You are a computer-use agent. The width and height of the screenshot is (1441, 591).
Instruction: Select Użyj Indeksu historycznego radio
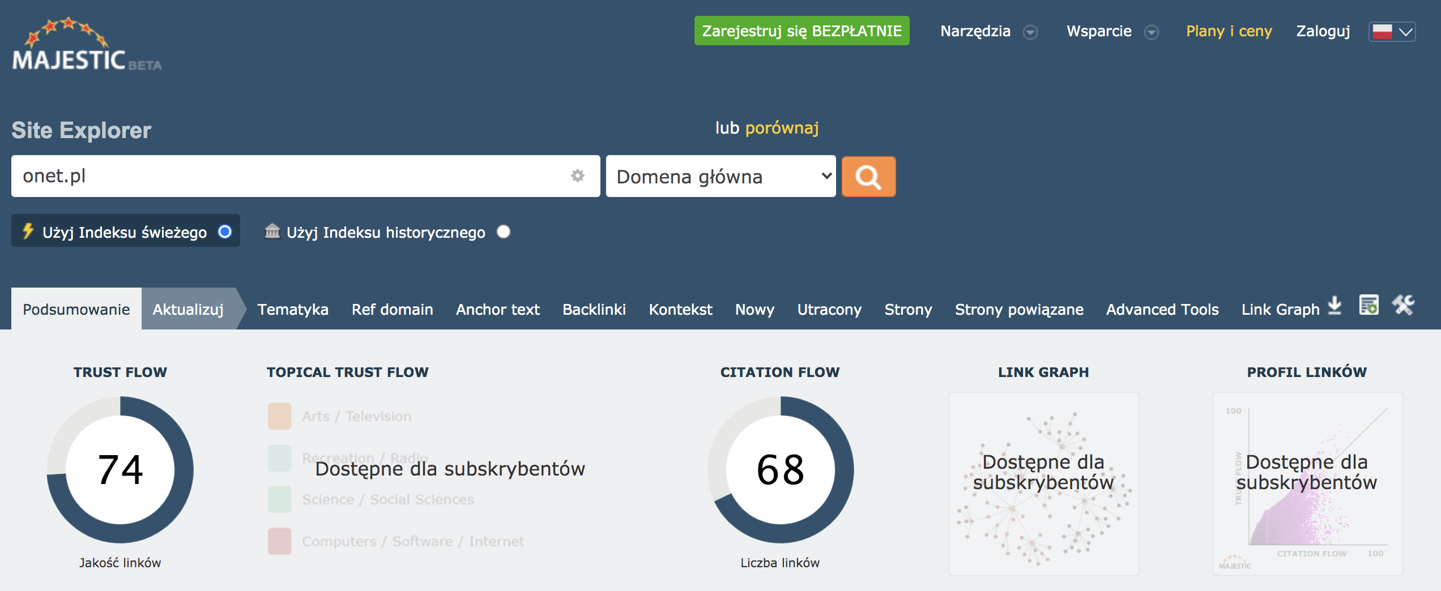[504, 232]
